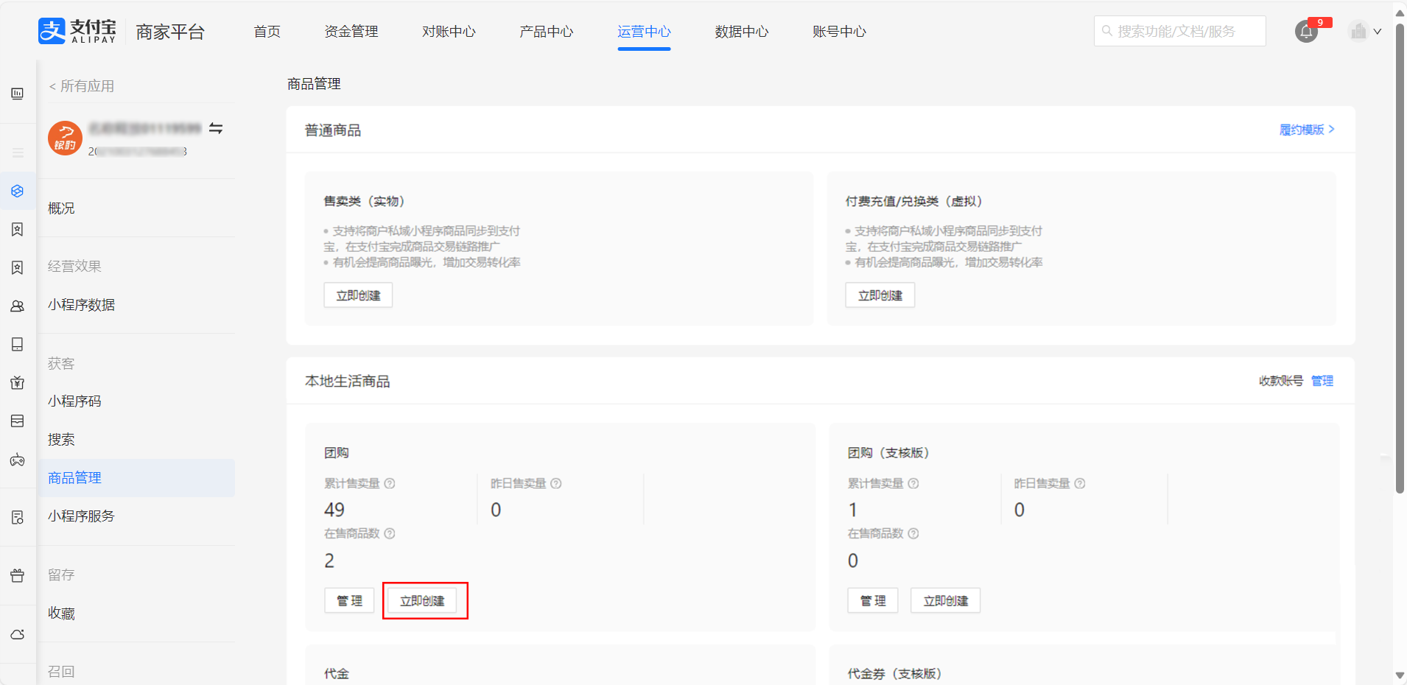1407x685 pixels.
Task: Open 履约模版 link with chevron
Action: coord(1306,130)
